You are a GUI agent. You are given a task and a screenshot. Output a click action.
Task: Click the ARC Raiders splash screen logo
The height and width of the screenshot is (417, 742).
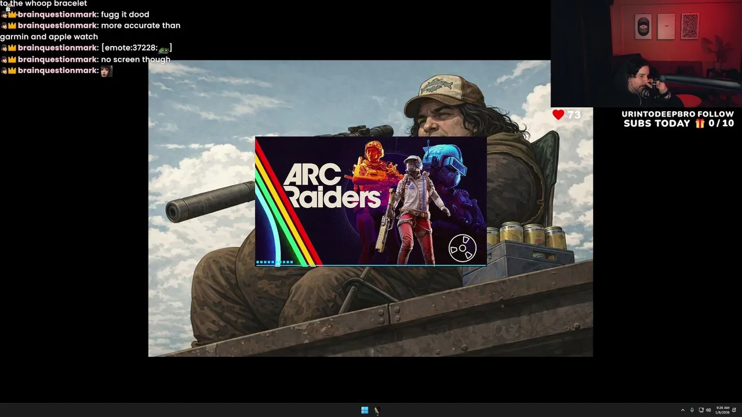pyautogui.click(x=332, y=186)
